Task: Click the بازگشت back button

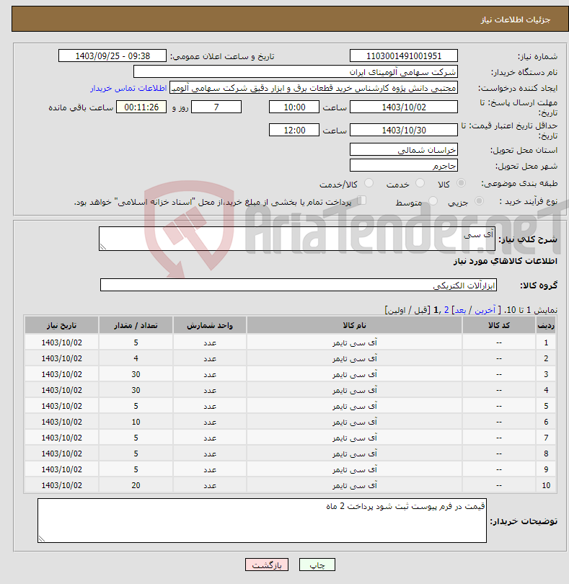Action: (x=267, y=565)
